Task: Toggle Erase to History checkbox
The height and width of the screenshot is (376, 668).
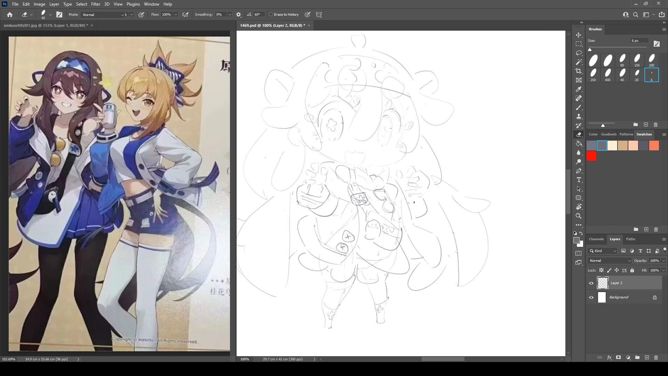Action: click(271, 15)
